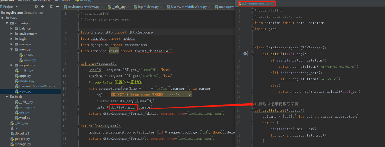Fold the dictfetchall function in right editor
This screenshot has width=385, height=147.
tap(252, 110)
